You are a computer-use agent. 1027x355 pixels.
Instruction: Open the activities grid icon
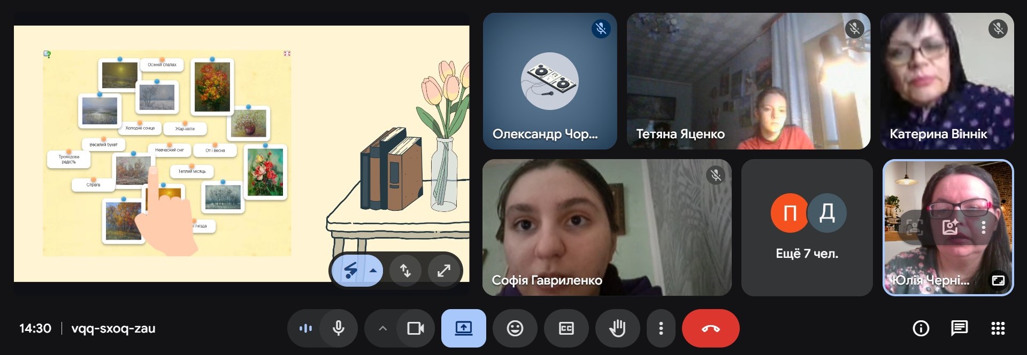click(998, 328)
